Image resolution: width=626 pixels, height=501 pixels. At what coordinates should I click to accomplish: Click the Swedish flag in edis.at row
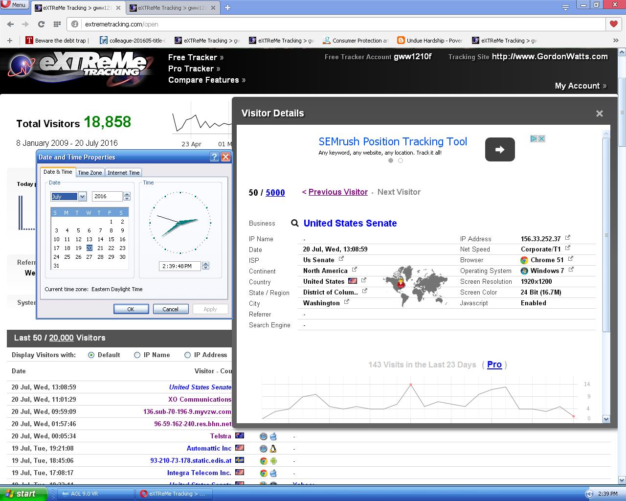click(240, 460)
